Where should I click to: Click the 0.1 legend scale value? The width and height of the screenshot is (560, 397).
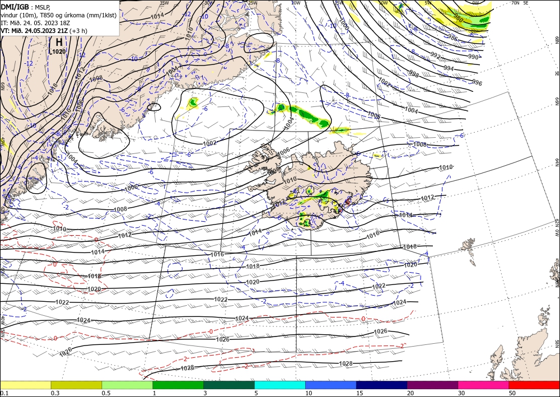[4, 393]
